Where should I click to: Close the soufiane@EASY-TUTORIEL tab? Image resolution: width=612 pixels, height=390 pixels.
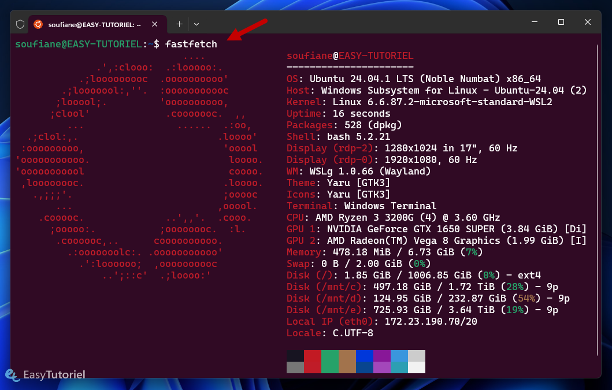[154, 24]
